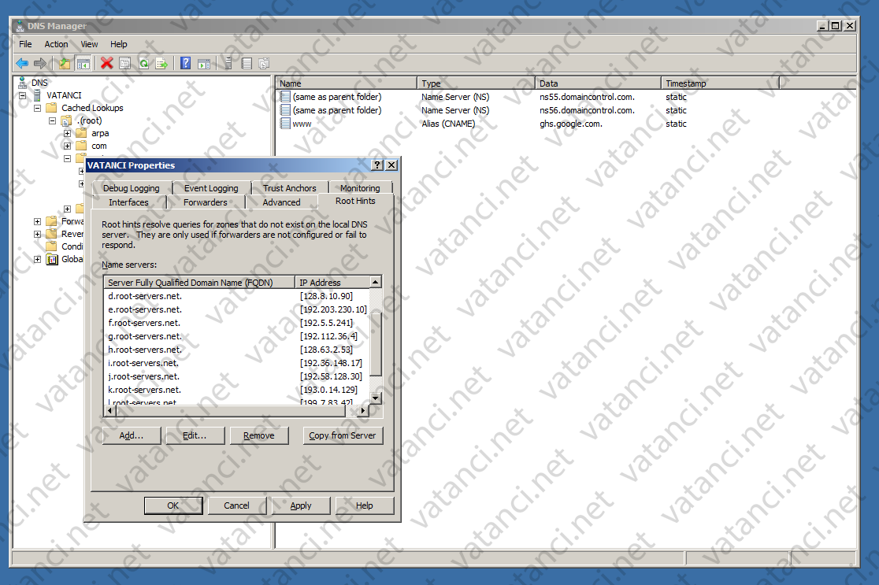This screenshot has height=585, width=879.
Task: Switch to the Debug Logging tab
Action: point(132,187)
